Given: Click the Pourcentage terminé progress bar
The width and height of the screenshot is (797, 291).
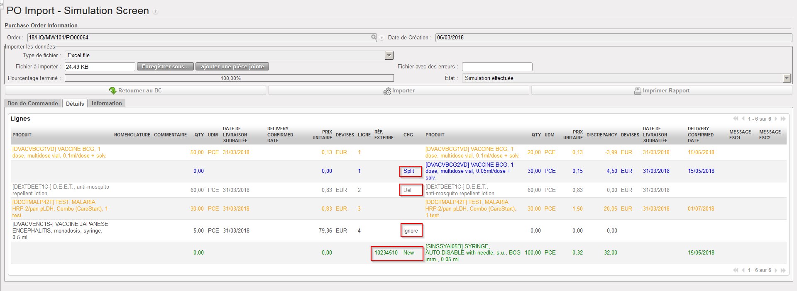Looking at the screenshot, I should [229, 78].
